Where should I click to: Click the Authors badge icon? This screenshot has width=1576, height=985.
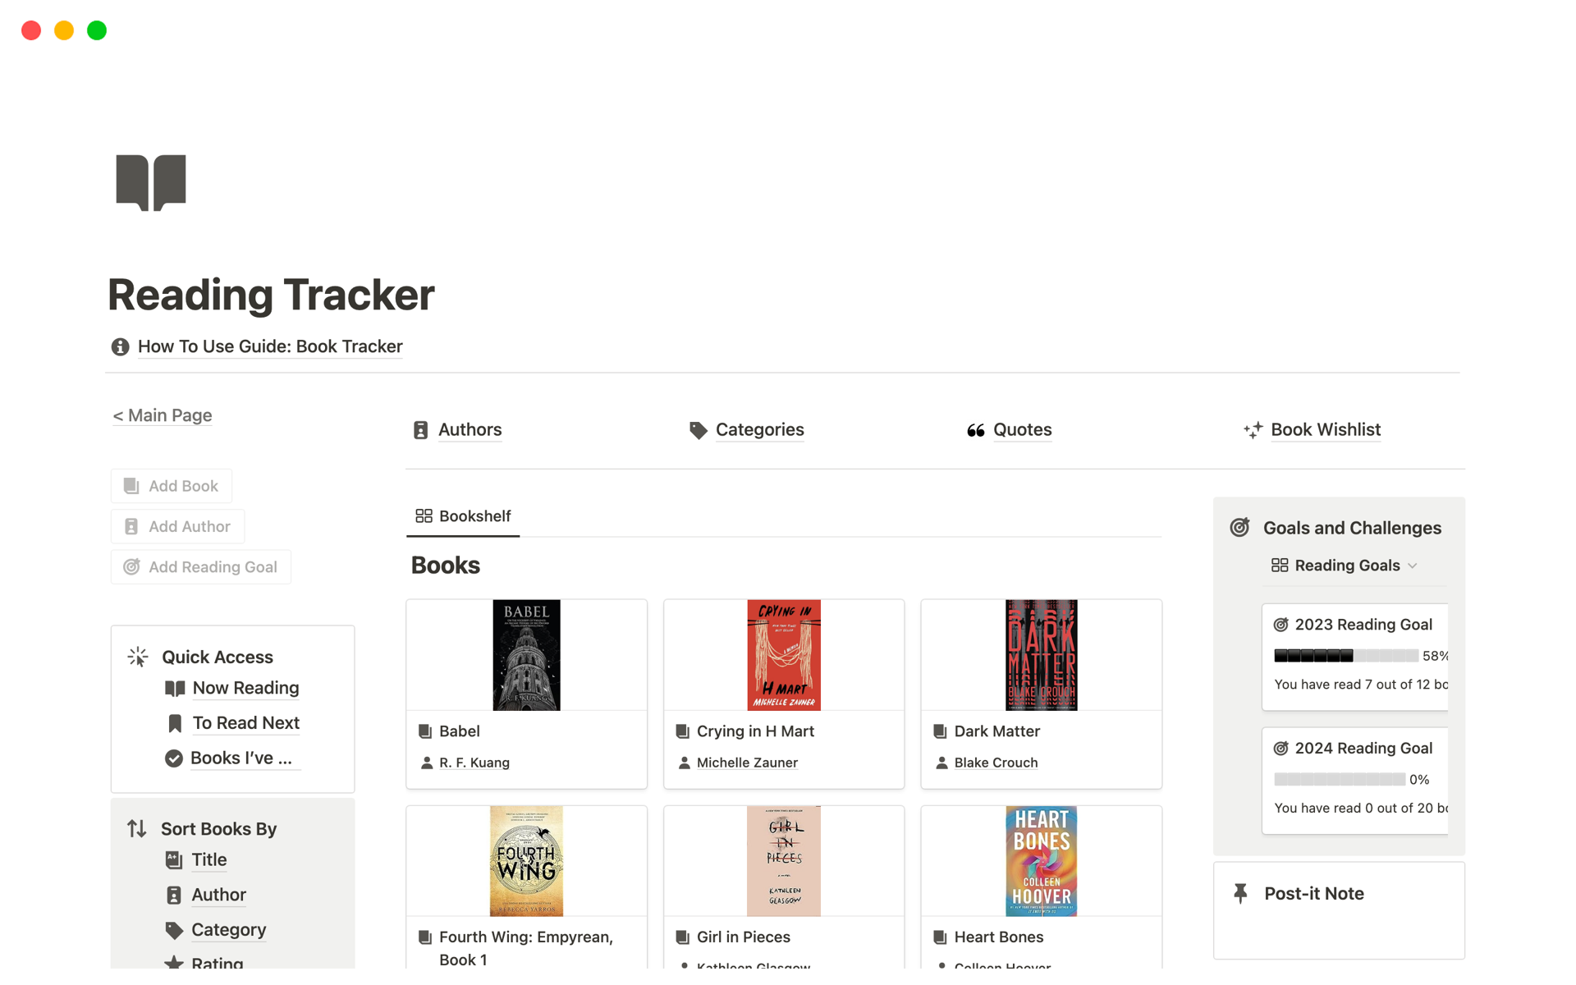(420, 430)
